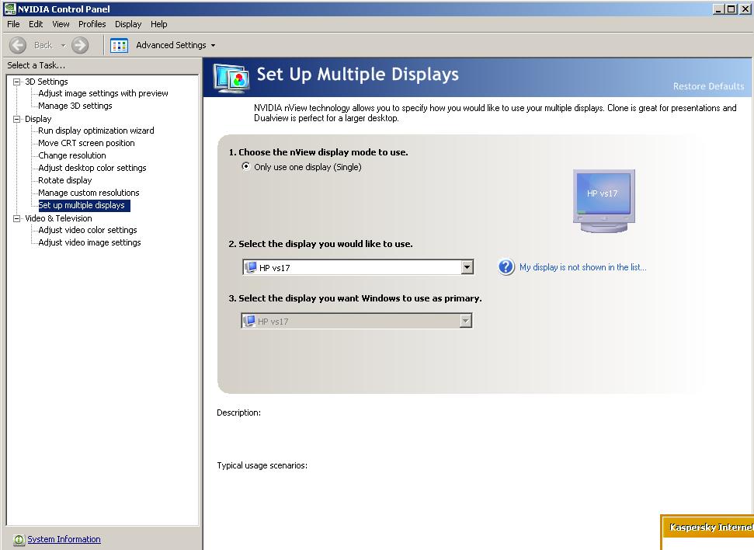Close the NVIDIA Control Panel window

click(745, 9)
